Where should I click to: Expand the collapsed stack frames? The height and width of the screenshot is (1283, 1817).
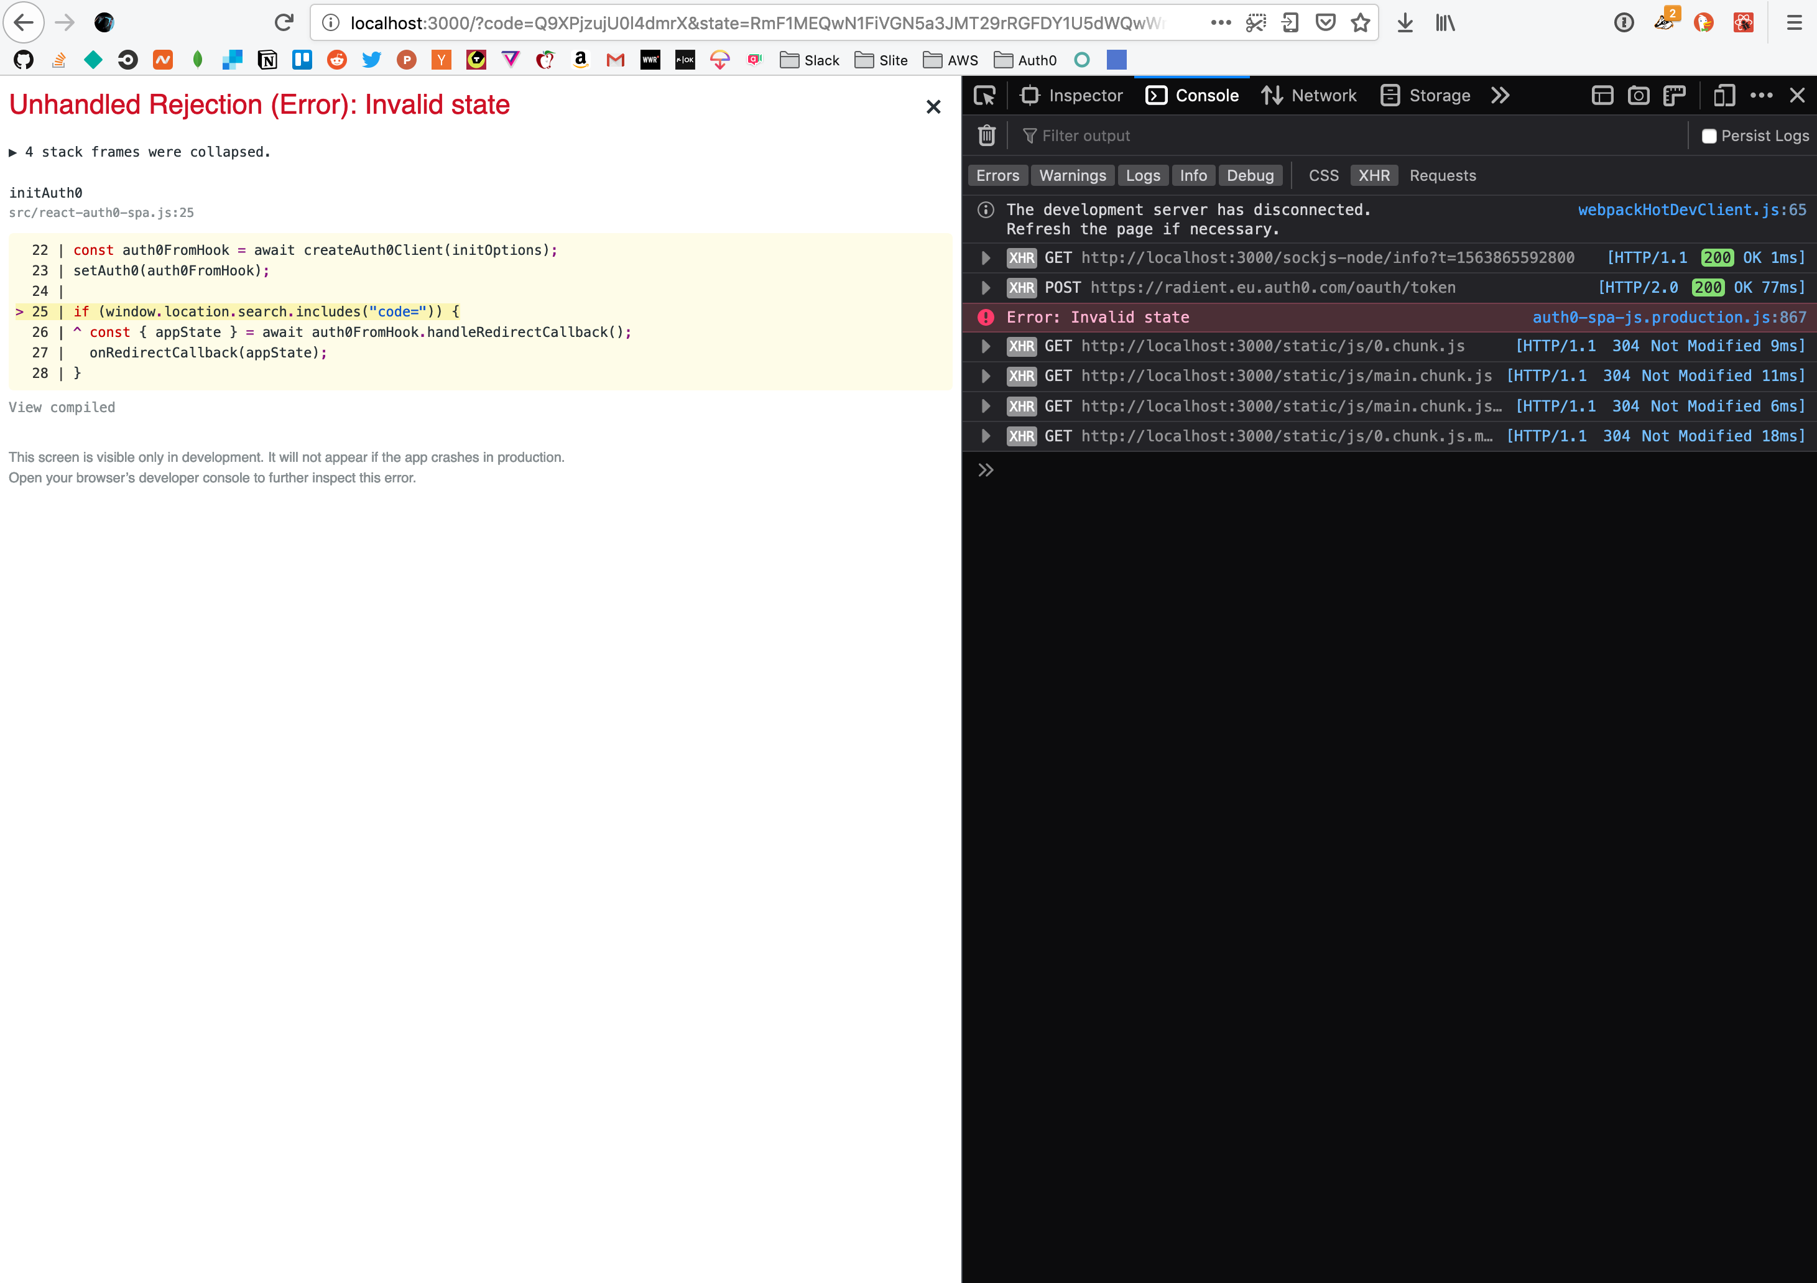point(14,151)
